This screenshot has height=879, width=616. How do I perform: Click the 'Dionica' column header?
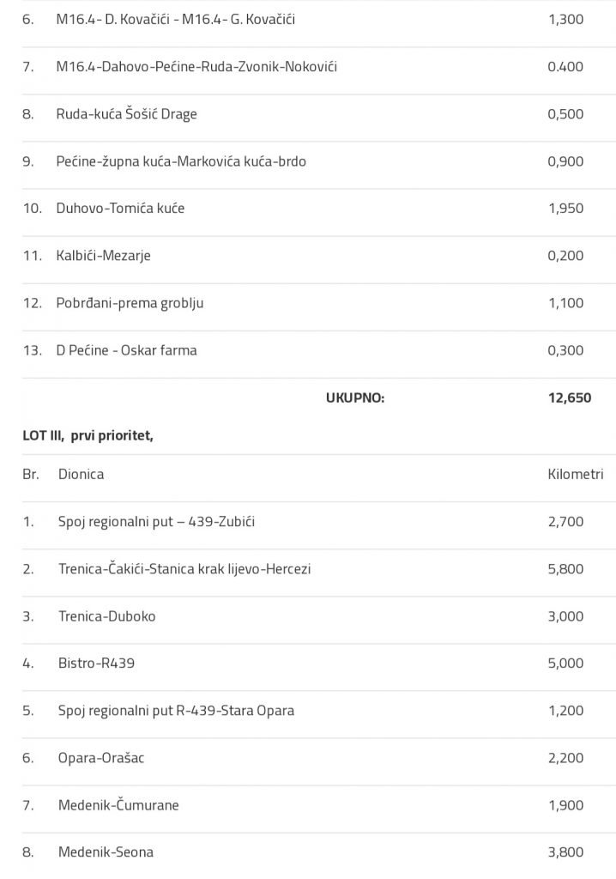point(81,474)
